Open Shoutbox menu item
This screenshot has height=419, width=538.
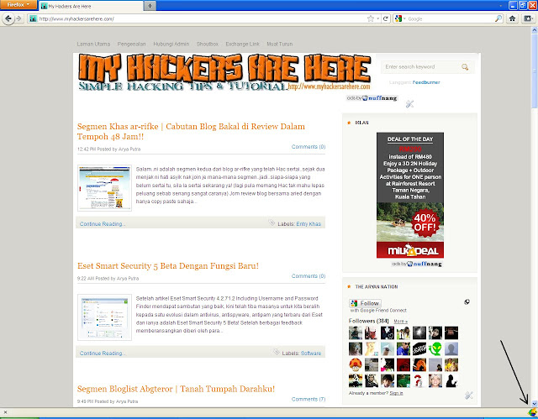(x=208, y=44)
